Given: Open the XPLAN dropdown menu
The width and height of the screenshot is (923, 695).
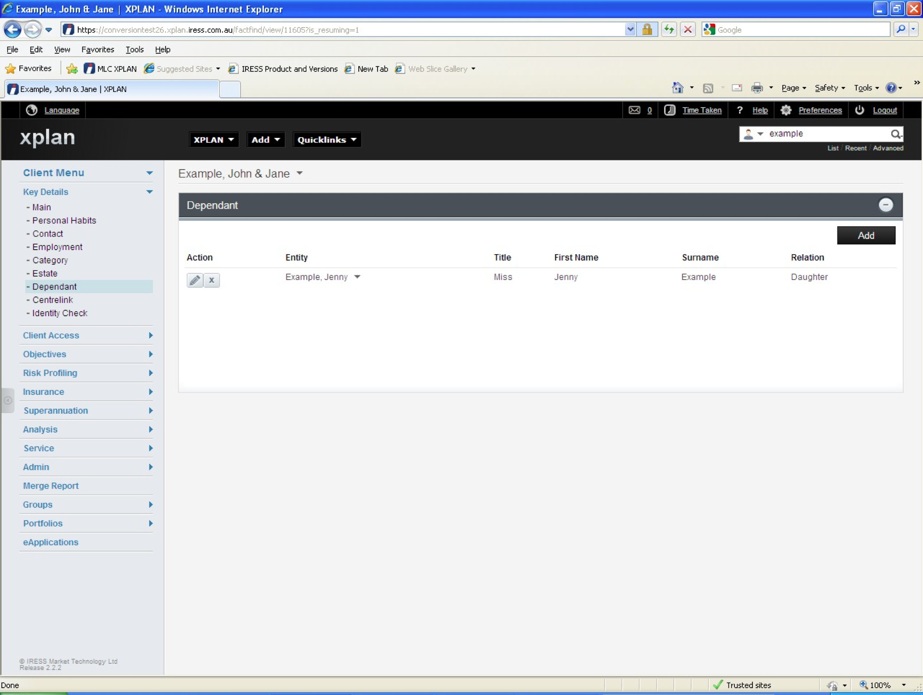Looking at the screenshot, I should 213,140.
